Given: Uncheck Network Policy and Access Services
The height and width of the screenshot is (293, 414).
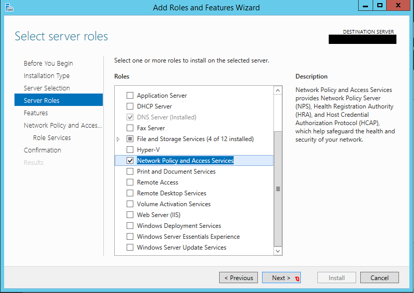Looking at the screenshot, I should point(130,161).
